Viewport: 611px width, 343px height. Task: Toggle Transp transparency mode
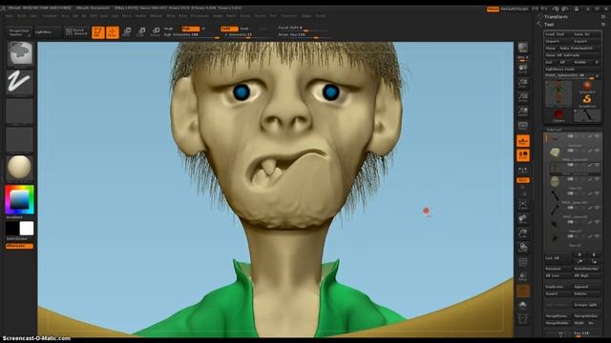(523, 276)
